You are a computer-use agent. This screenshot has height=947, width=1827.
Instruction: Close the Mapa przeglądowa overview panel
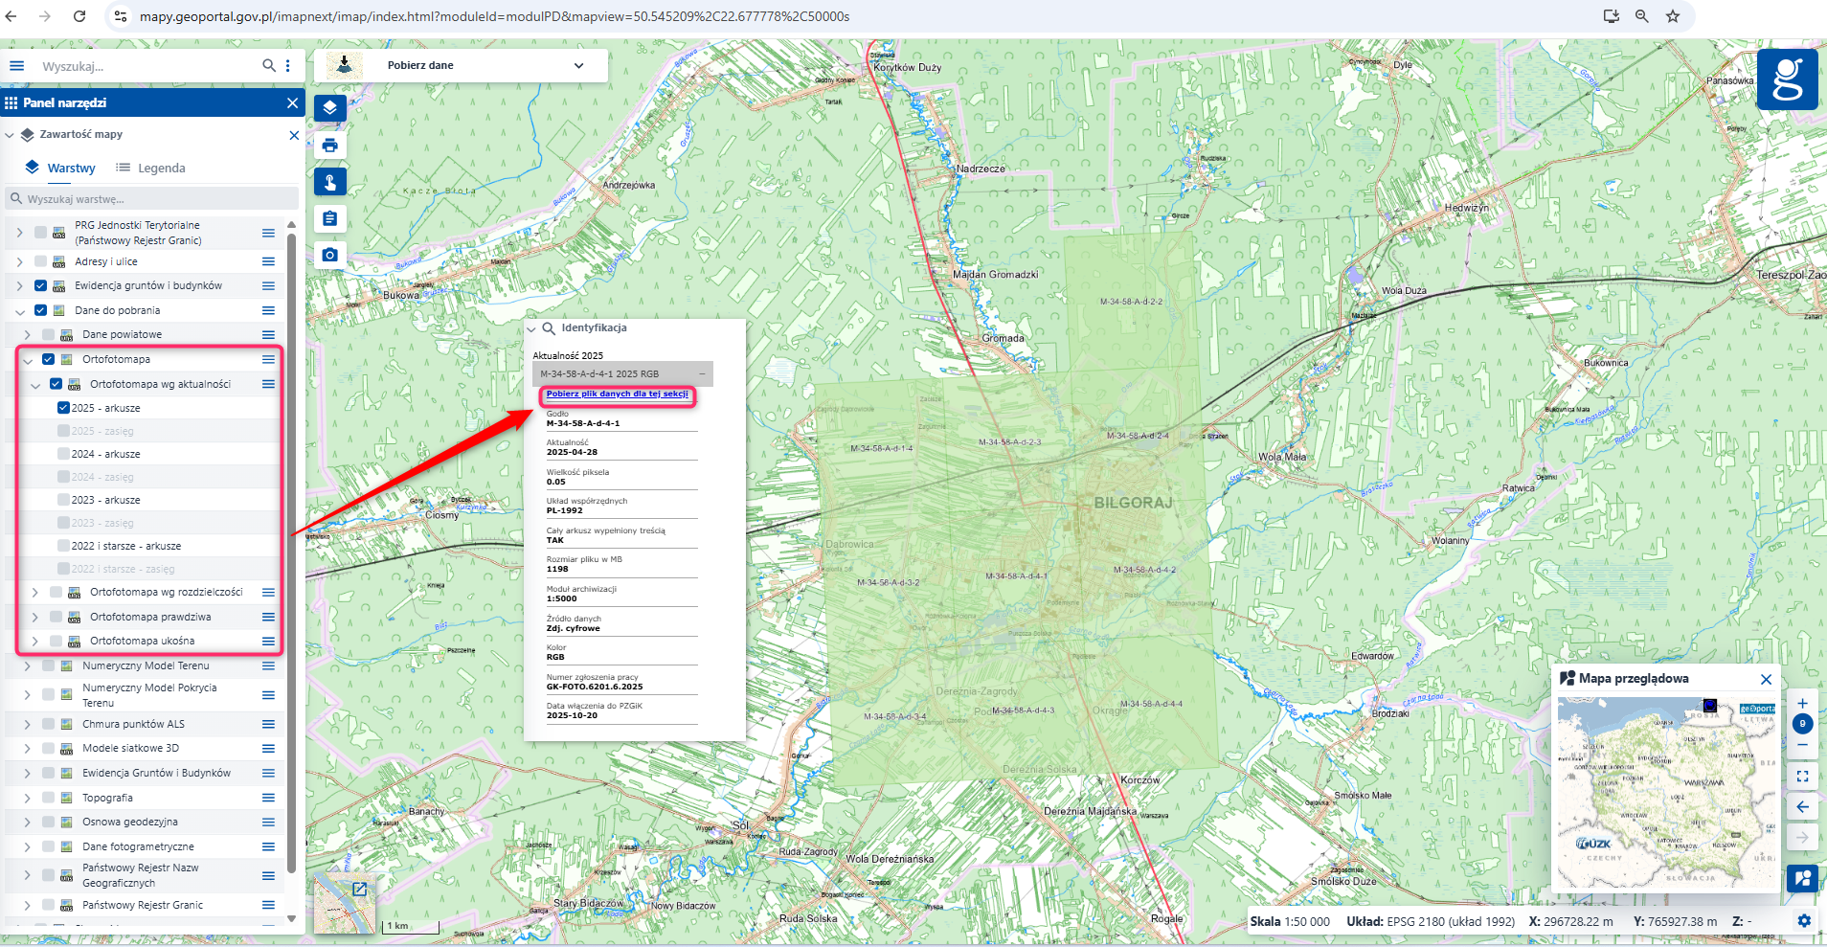coord(1766,679)
